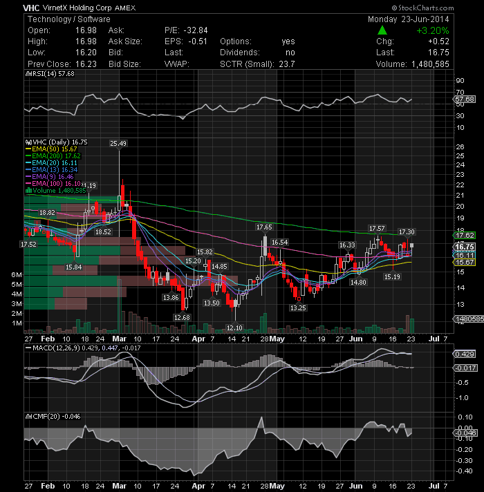Image resolution: width=484 pixels, height=492 pixels.
Task: Click the 13.50 price label
Action: tap(212, 303)
